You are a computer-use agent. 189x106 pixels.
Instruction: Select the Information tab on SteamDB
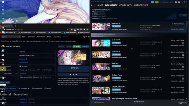[11, 89]
